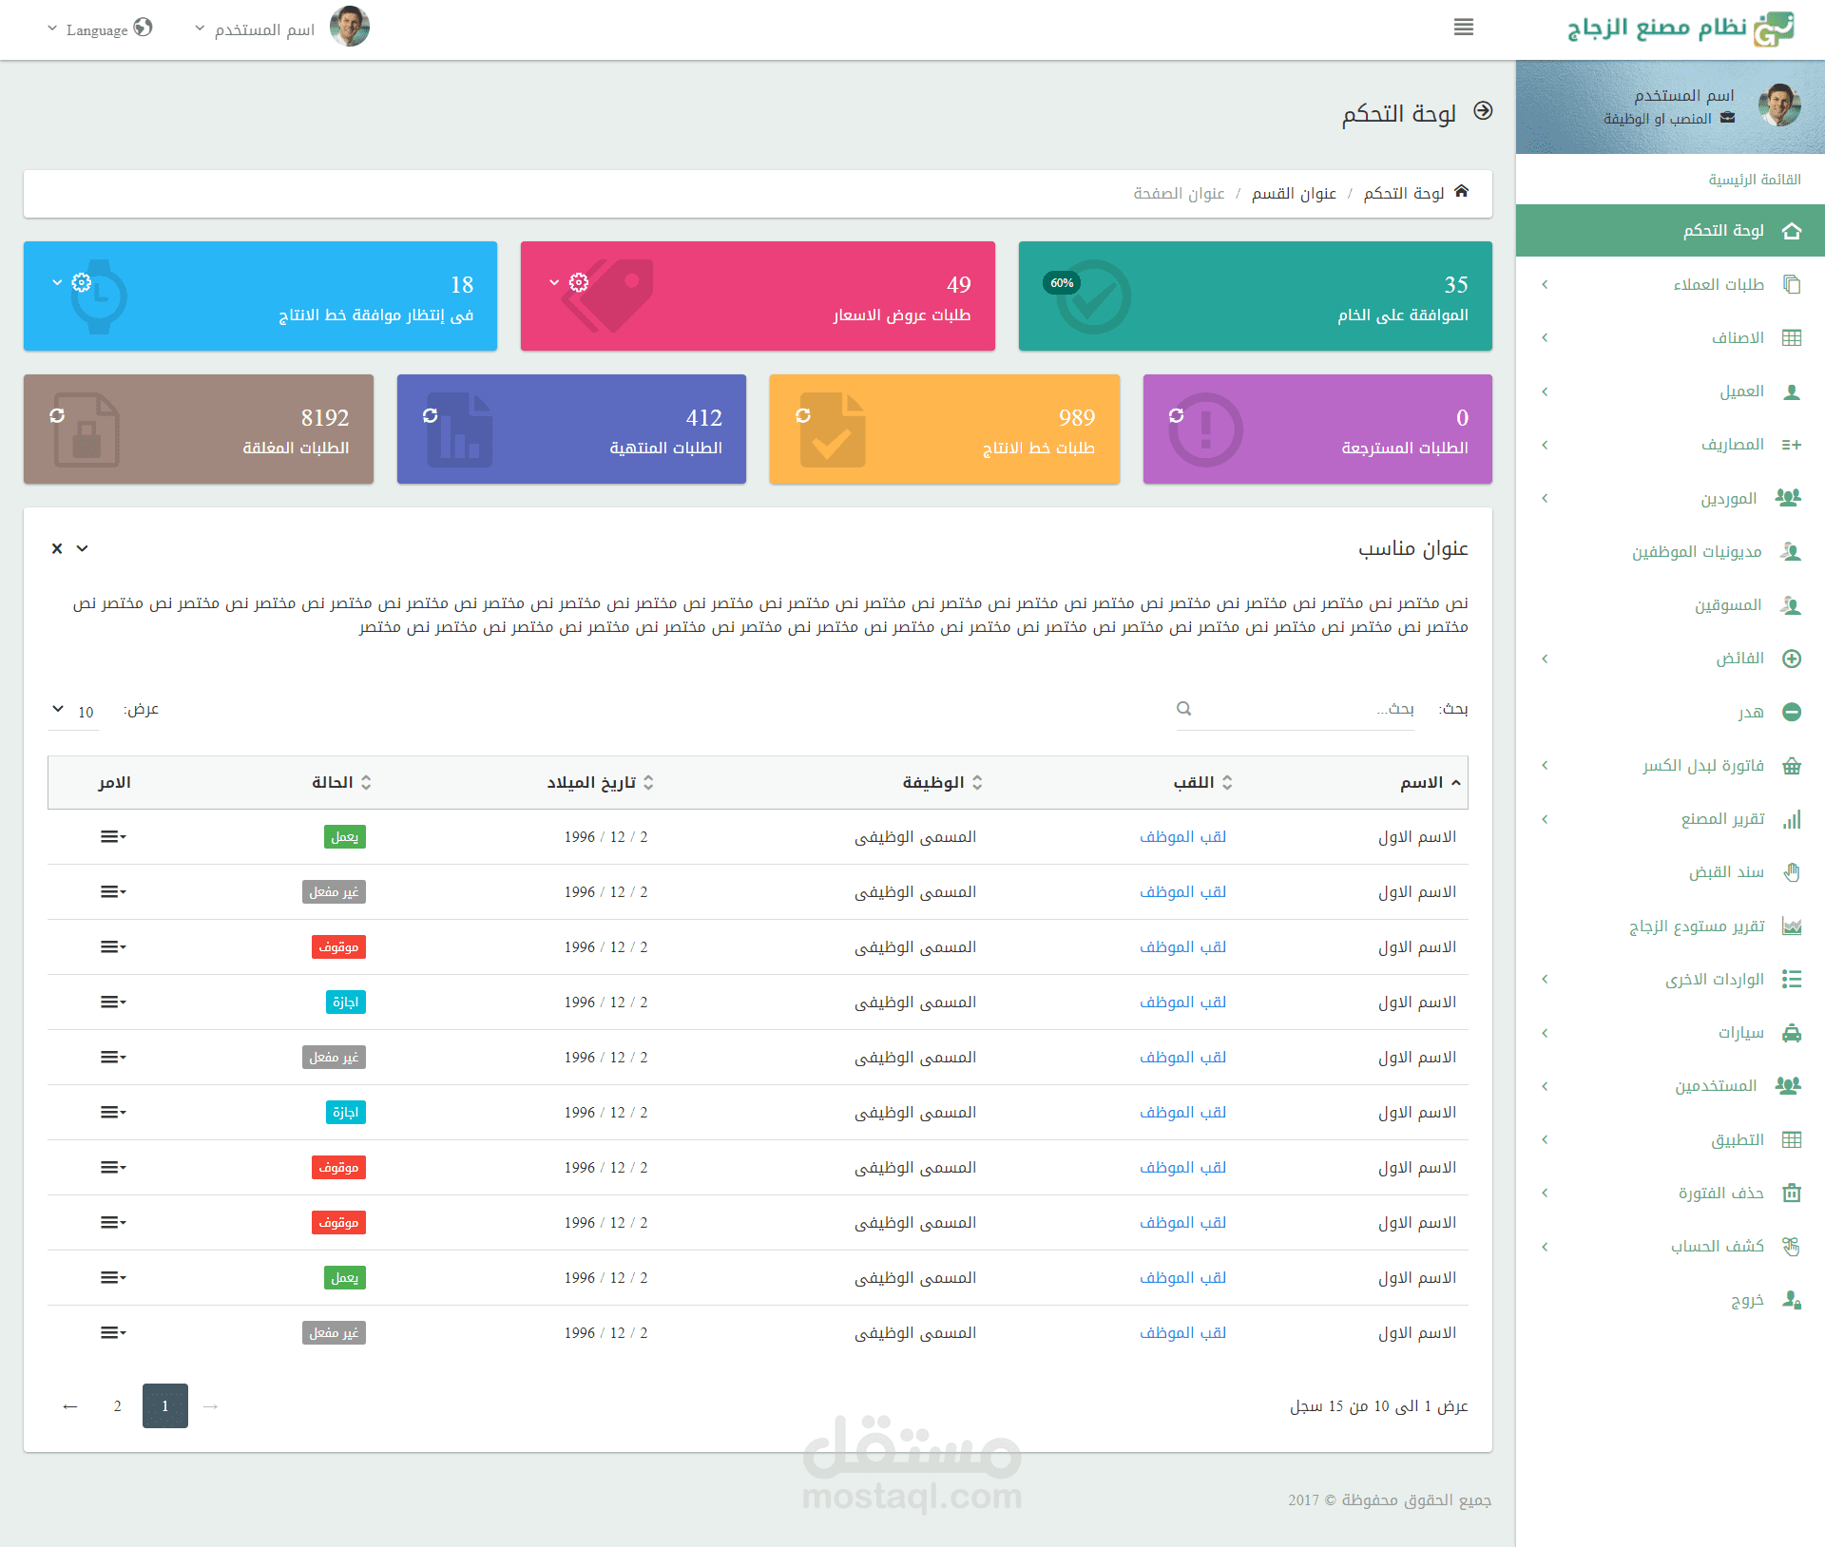The width and height of the screenshot is (1825, 1547).
Task: Expand the المصاريف sidebar section chevron
Action: [x=1546, y=444]
